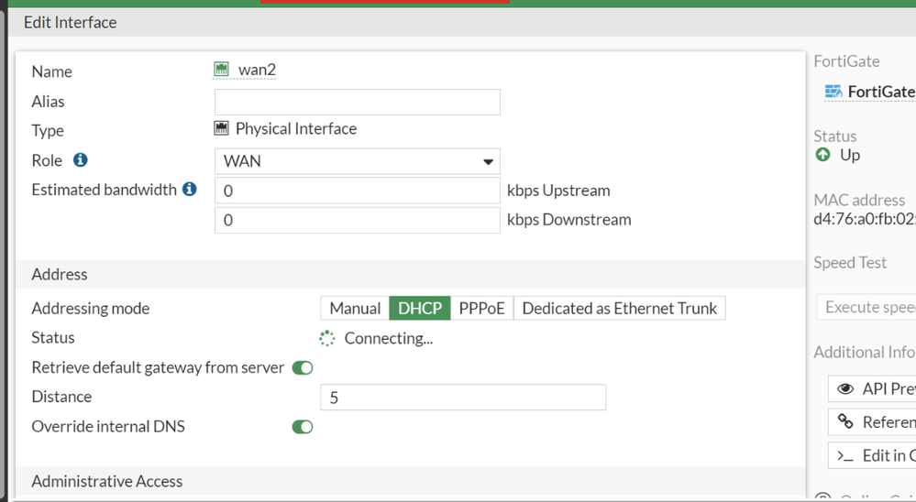Viewport: 916px width, 502px height.
Task: Click the Edit in CLI terminal icon
Action: [x=846, y=455]
